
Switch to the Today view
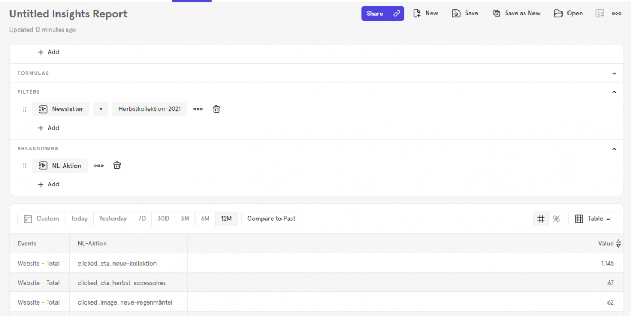coord(78,219)
